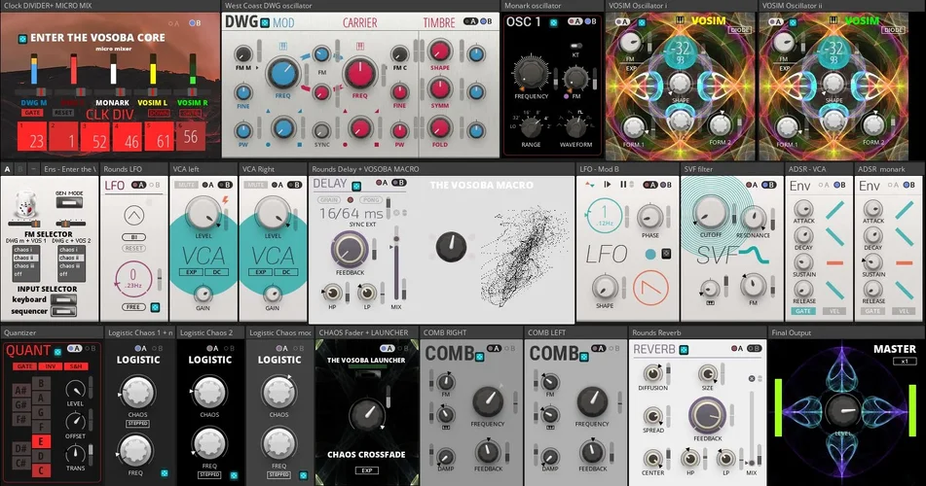Click the clock divider cell showing 56
Image resolution: width=926 pixels, height=486 pixels.
point(190,136)
